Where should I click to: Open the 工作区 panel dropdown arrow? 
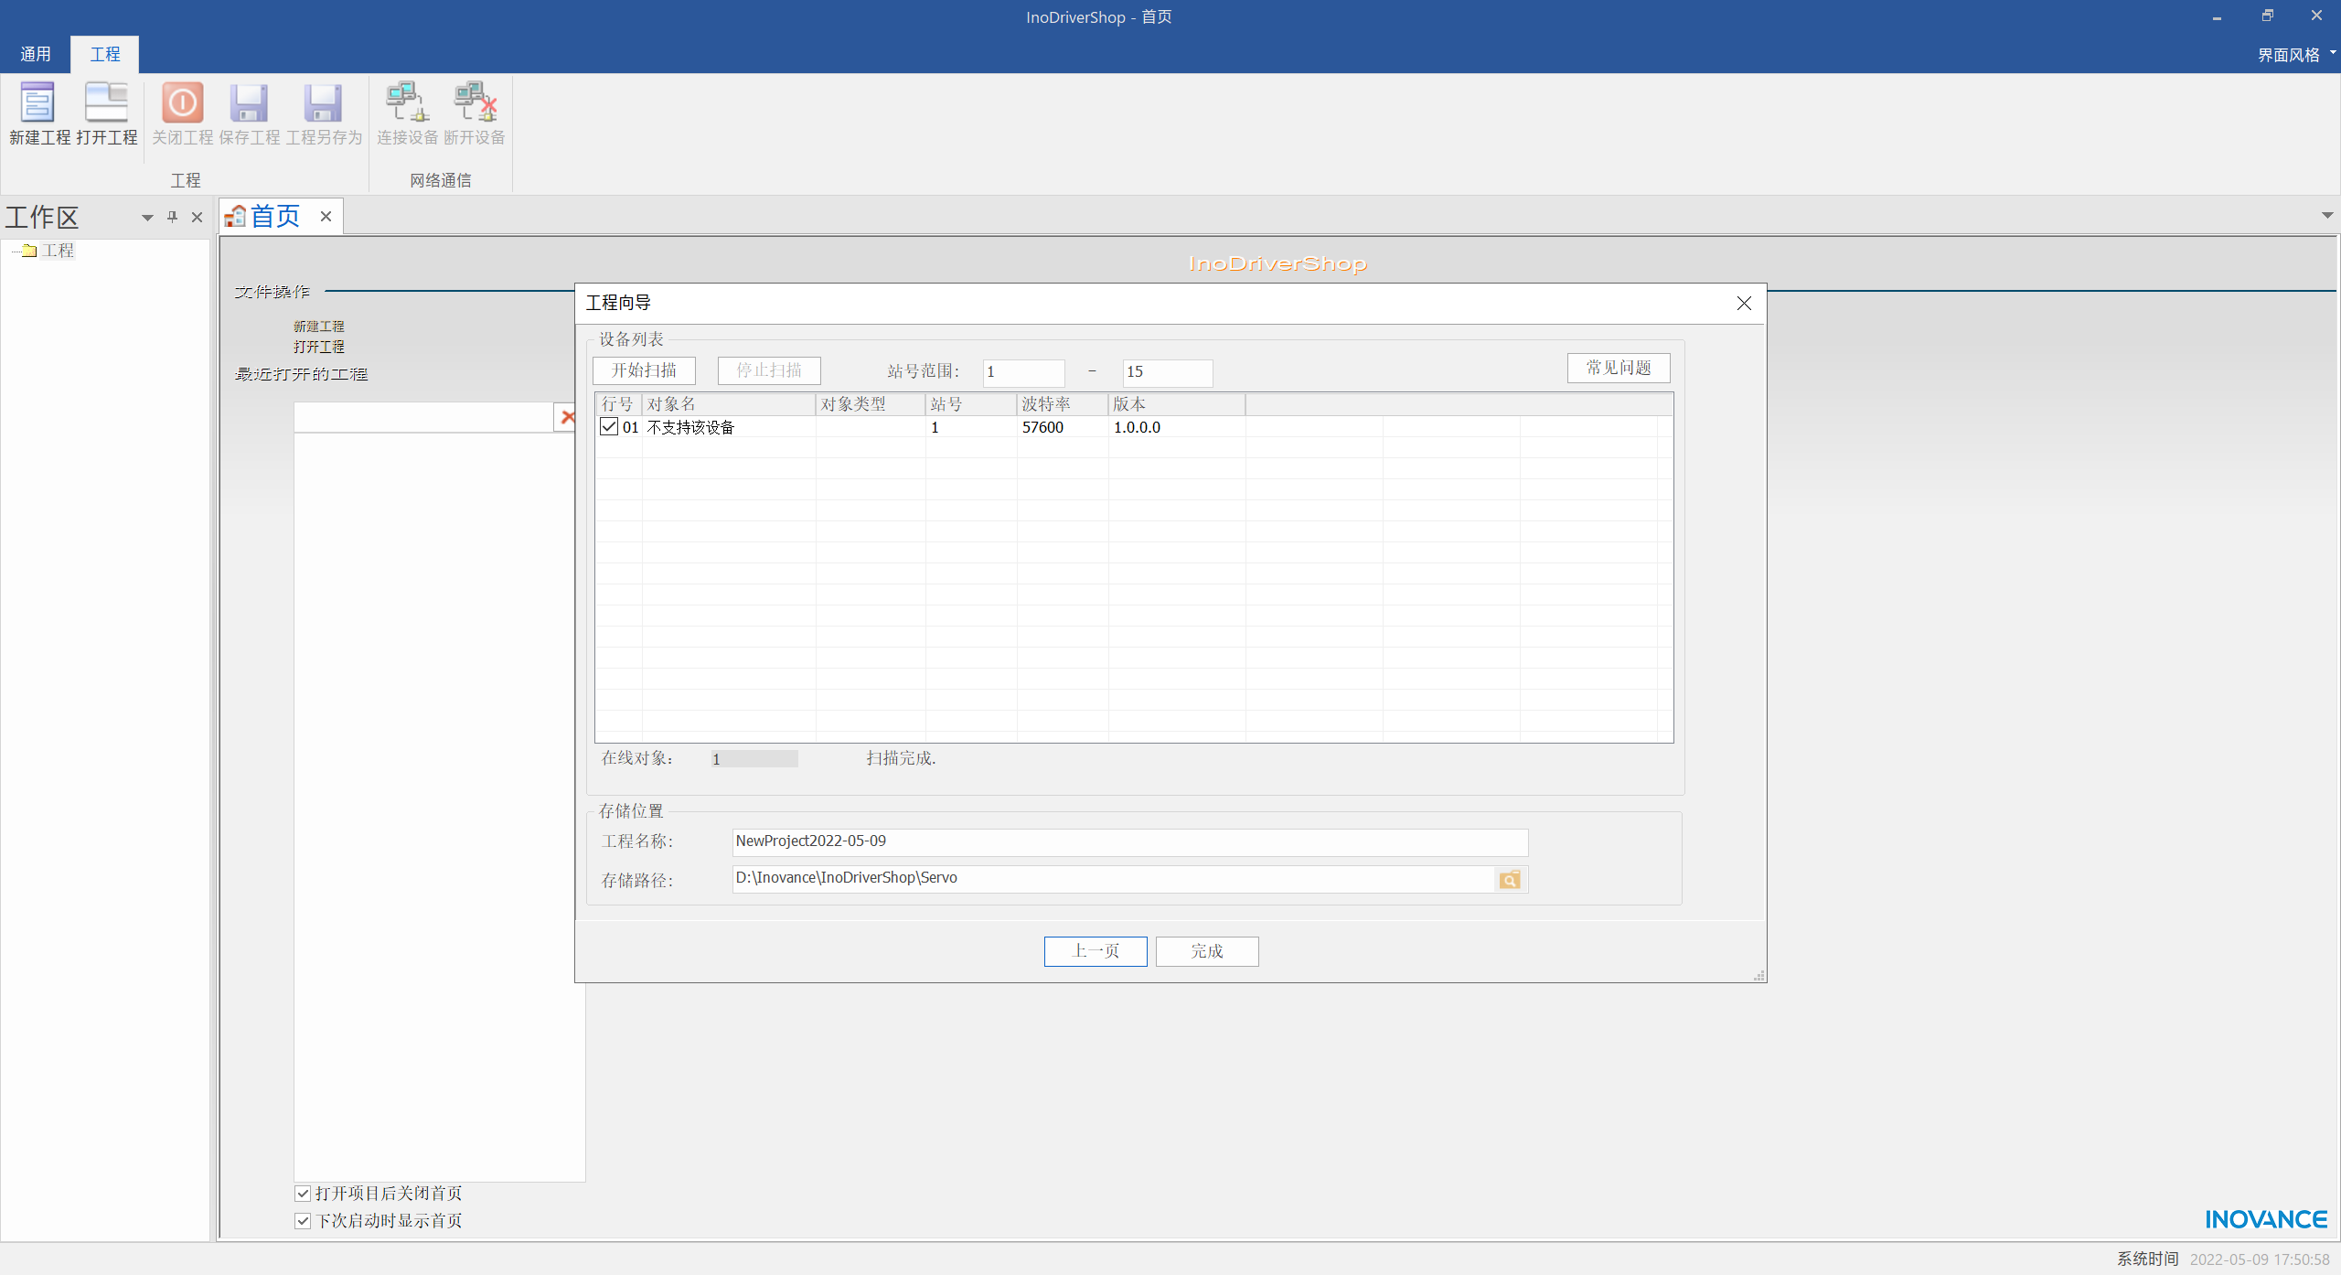[x=147, y=218]
